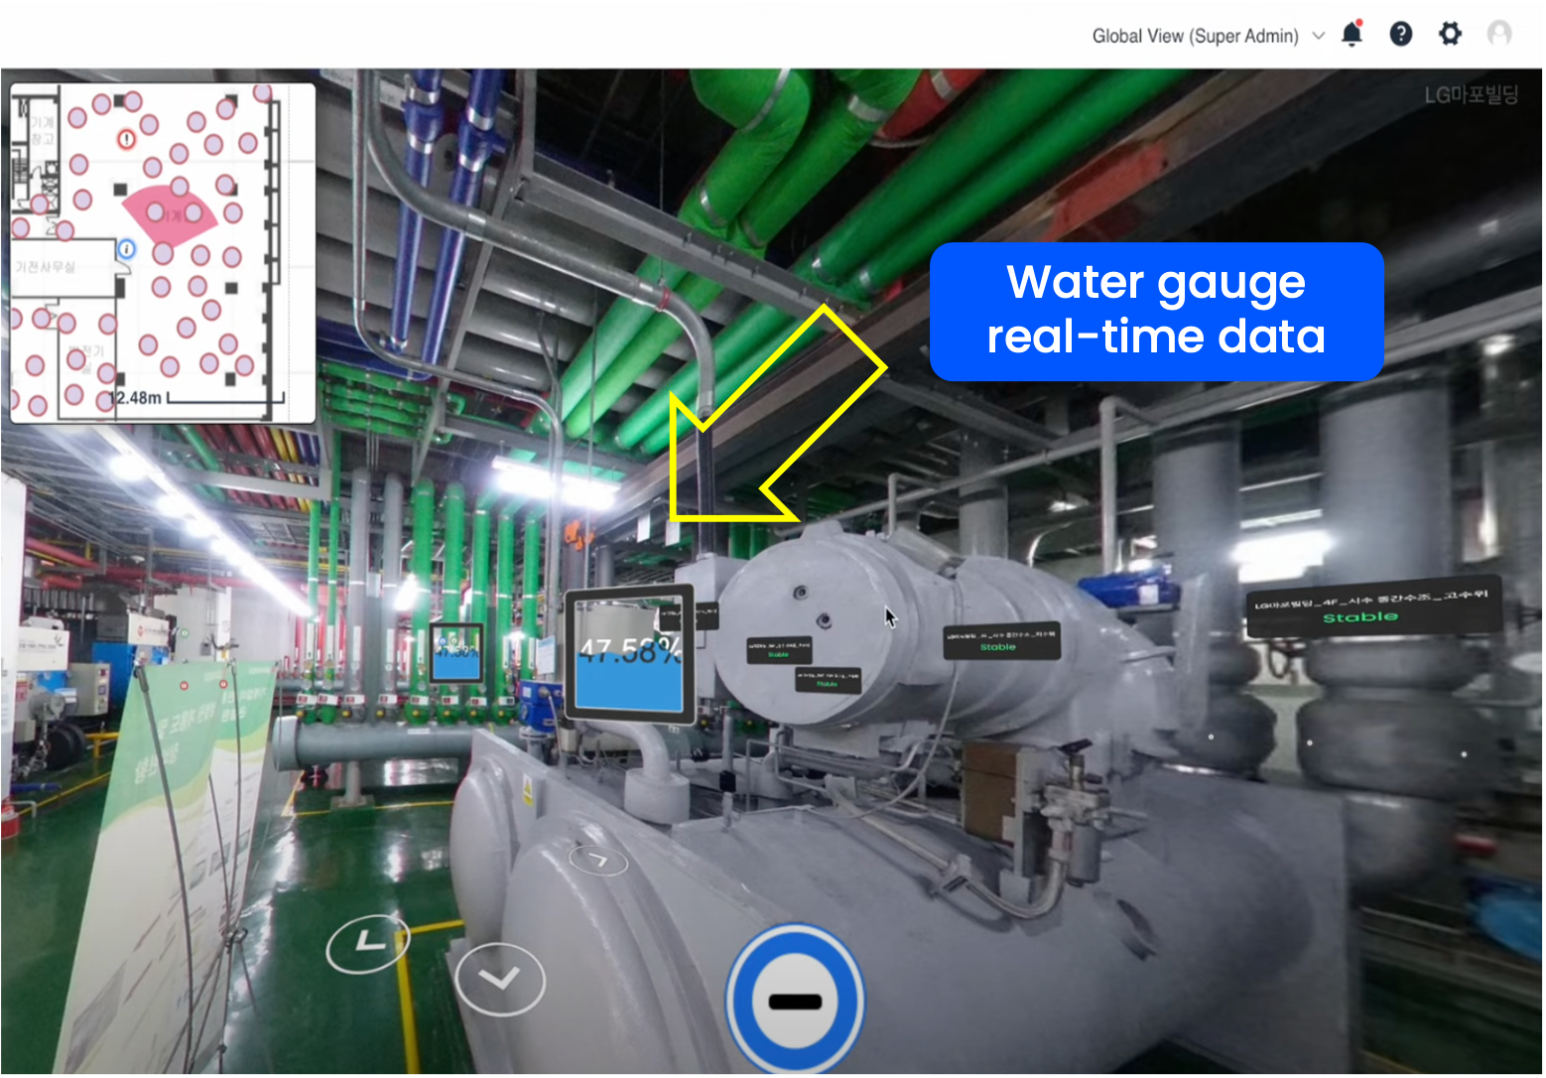Click the large blue minus hotspot button
The width and height of the screenshot is (1546, 1078).
[795, 1001]
